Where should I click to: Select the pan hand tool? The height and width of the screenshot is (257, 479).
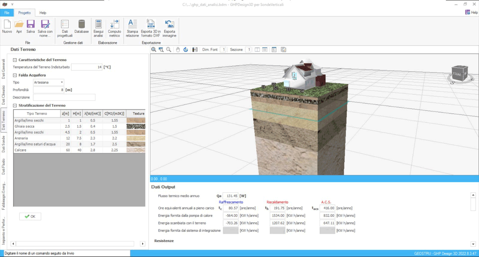178,50
